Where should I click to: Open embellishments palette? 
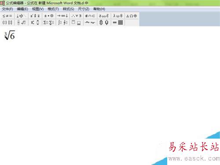click(x=35, y=16)
